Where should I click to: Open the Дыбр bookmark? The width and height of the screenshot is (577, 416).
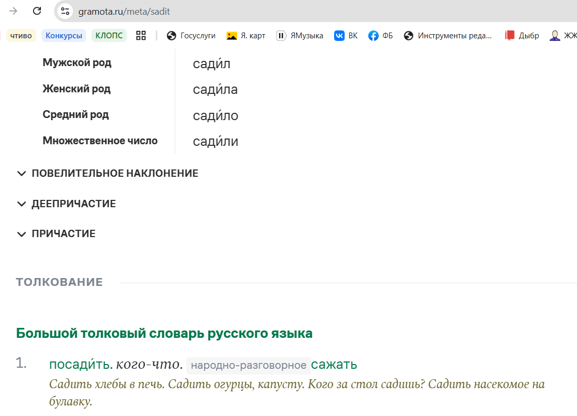522,36
